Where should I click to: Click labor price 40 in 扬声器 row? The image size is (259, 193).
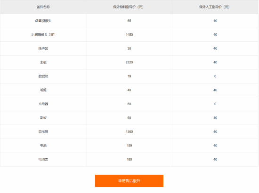(x=215, y=48)
